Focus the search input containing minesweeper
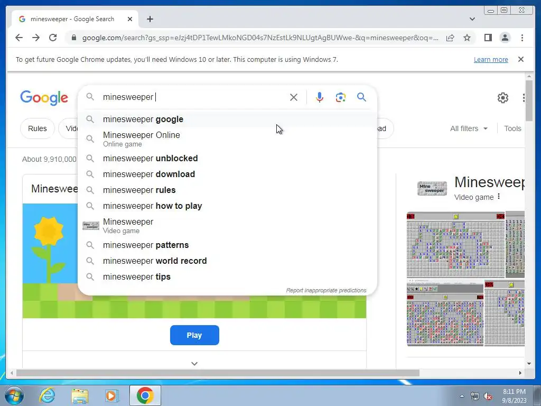Viewport: 541px width, 406px height. coord(193,97)
